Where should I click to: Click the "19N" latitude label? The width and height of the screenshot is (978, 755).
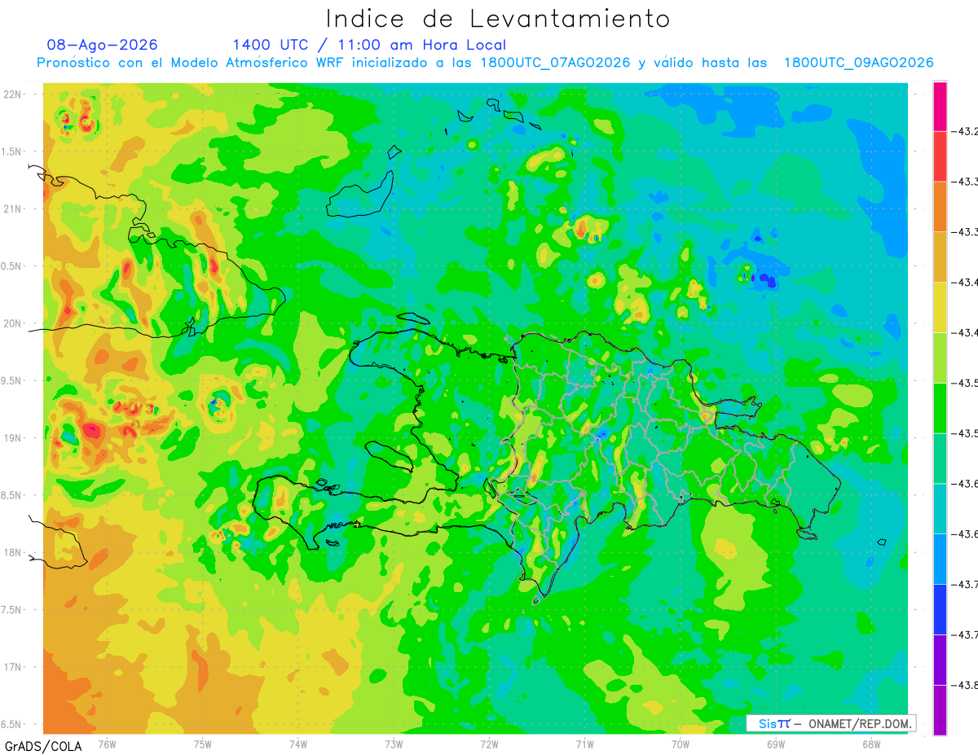click(12, 437)
